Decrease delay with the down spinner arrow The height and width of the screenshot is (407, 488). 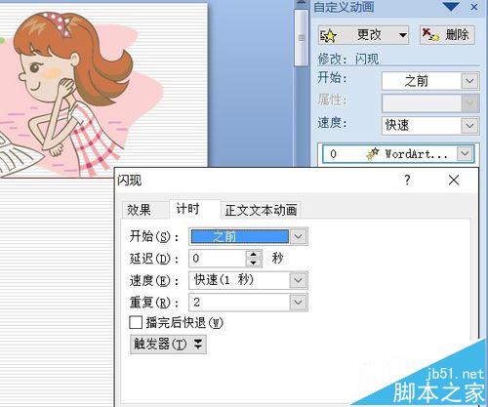tap(254, 263)
